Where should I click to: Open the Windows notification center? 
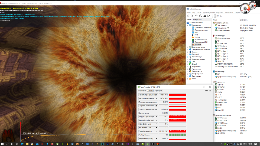255,144
